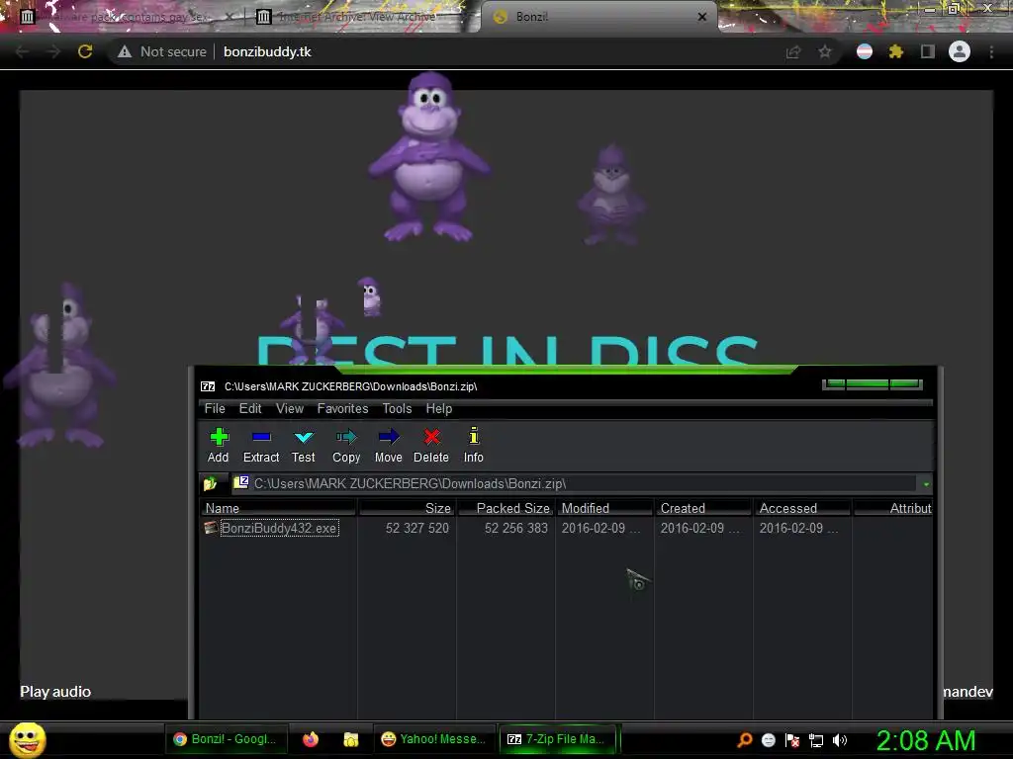Open the 7-Zip Help menu

click(x=438, y=408)
